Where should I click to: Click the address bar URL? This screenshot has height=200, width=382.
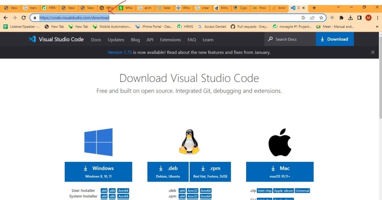74,18
